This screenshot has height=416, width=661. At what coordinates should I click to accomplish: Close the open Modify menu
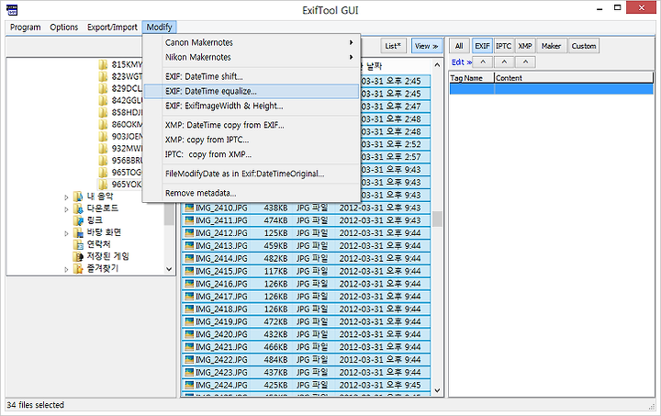(160, 28)
